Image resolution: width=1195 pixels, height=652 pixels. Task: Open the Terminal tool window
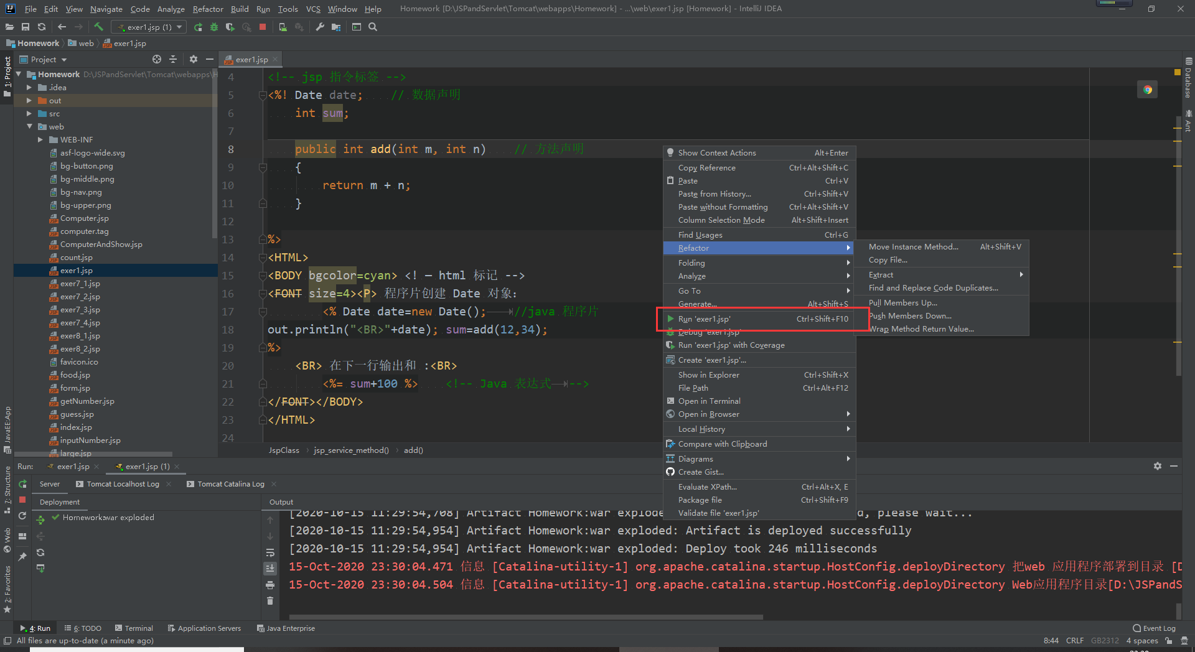134,628
